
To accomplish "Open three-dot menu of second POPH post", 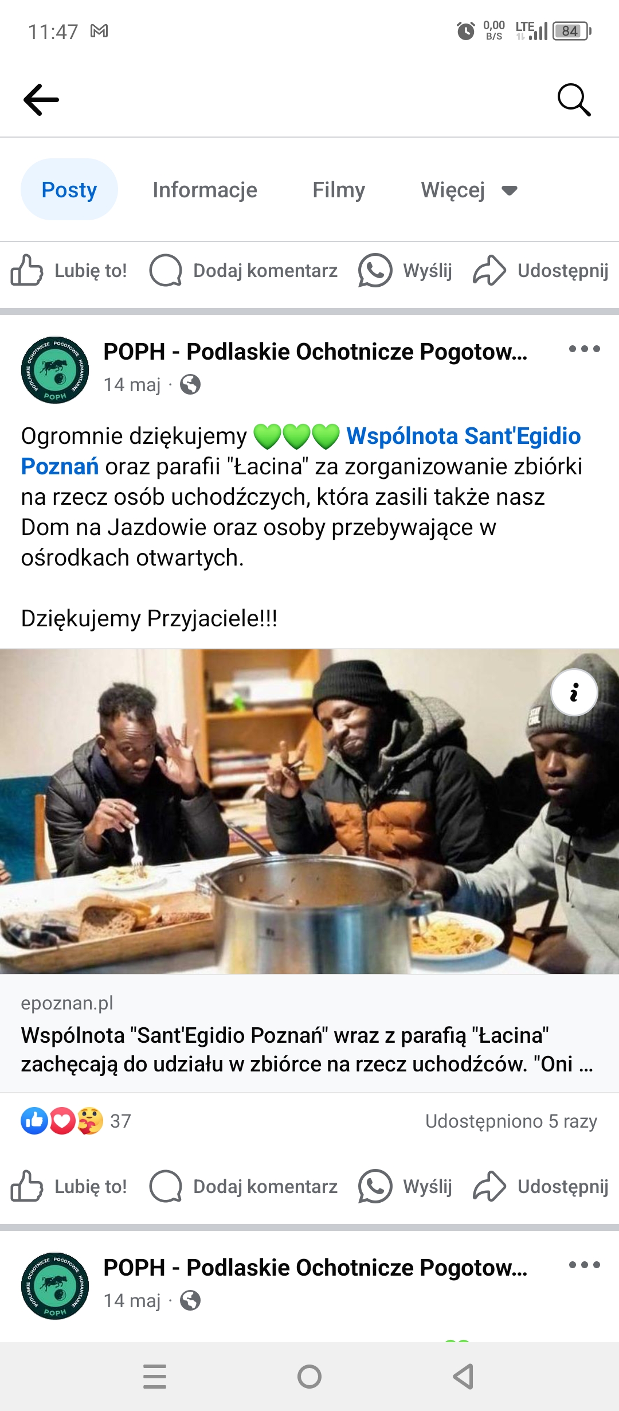I will pyautogui.click(x=584, y=1265).
